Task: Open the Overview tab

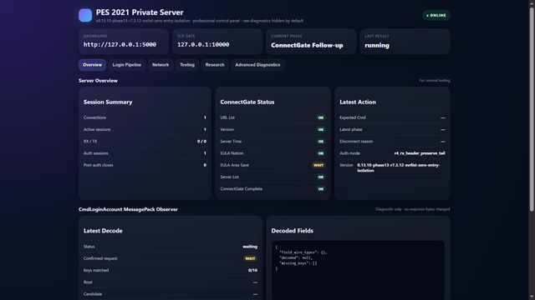Action: coord(92,65)
